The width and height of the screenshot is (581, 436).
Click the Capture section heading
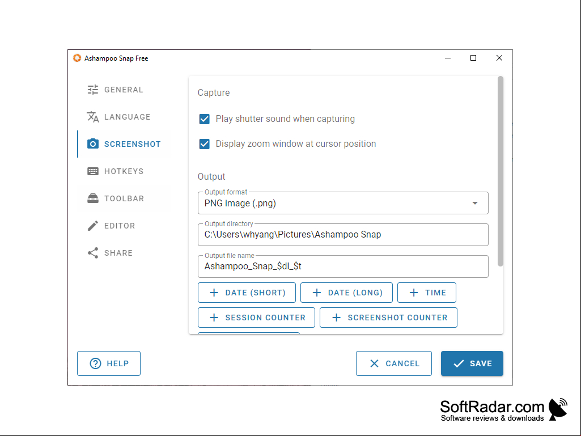pos(214,92)
